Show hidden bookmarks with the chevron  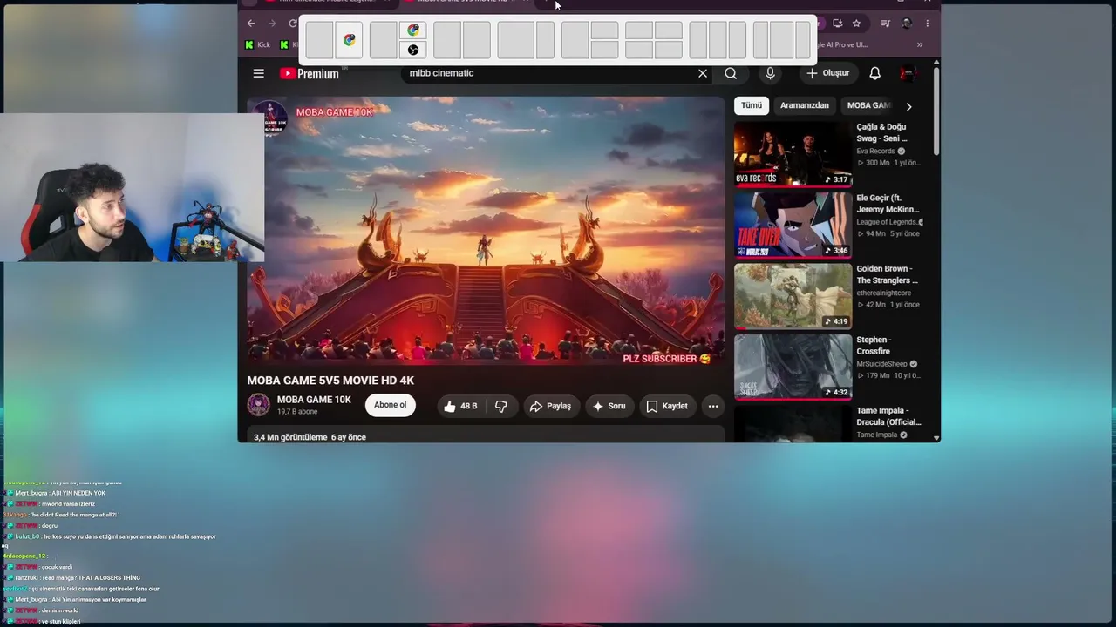click(x=919, y=44)
